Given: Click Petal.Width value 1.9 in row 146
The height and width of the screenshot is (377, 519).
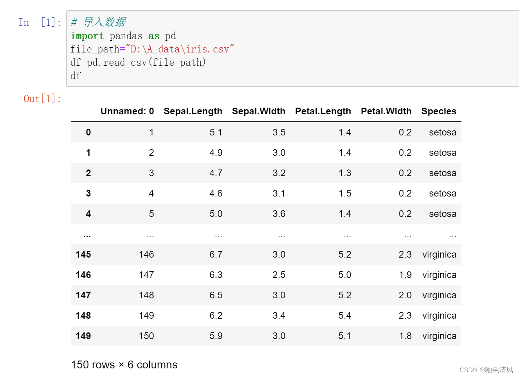Looking at the screenshot, I should [x=405, y=275].
